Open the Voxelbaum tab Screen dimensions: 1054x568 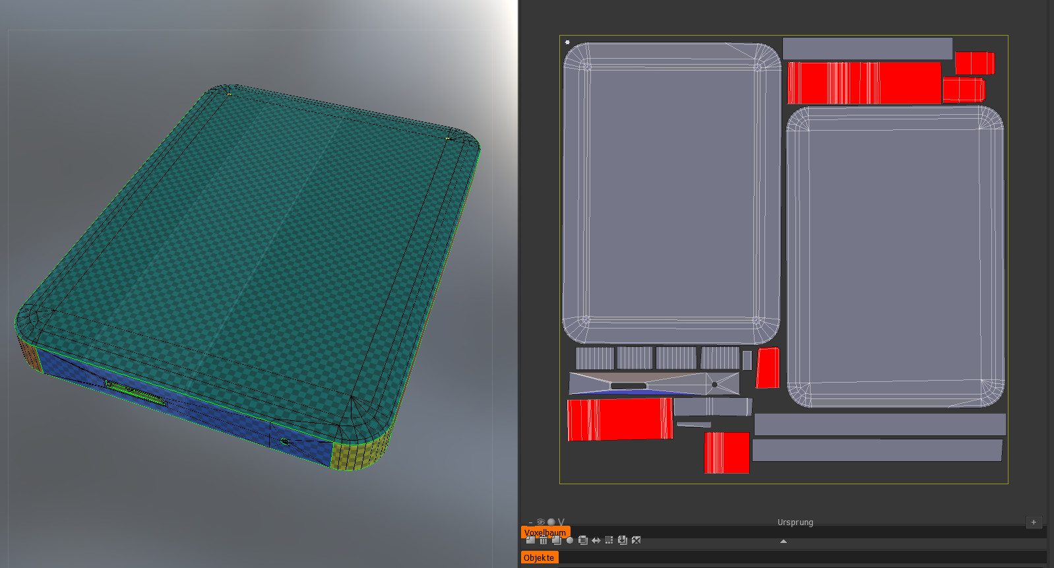pos(545,532)
